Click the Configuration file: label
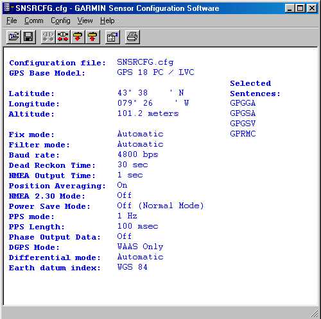The image size is (321, 319). (x=57, y=63)
